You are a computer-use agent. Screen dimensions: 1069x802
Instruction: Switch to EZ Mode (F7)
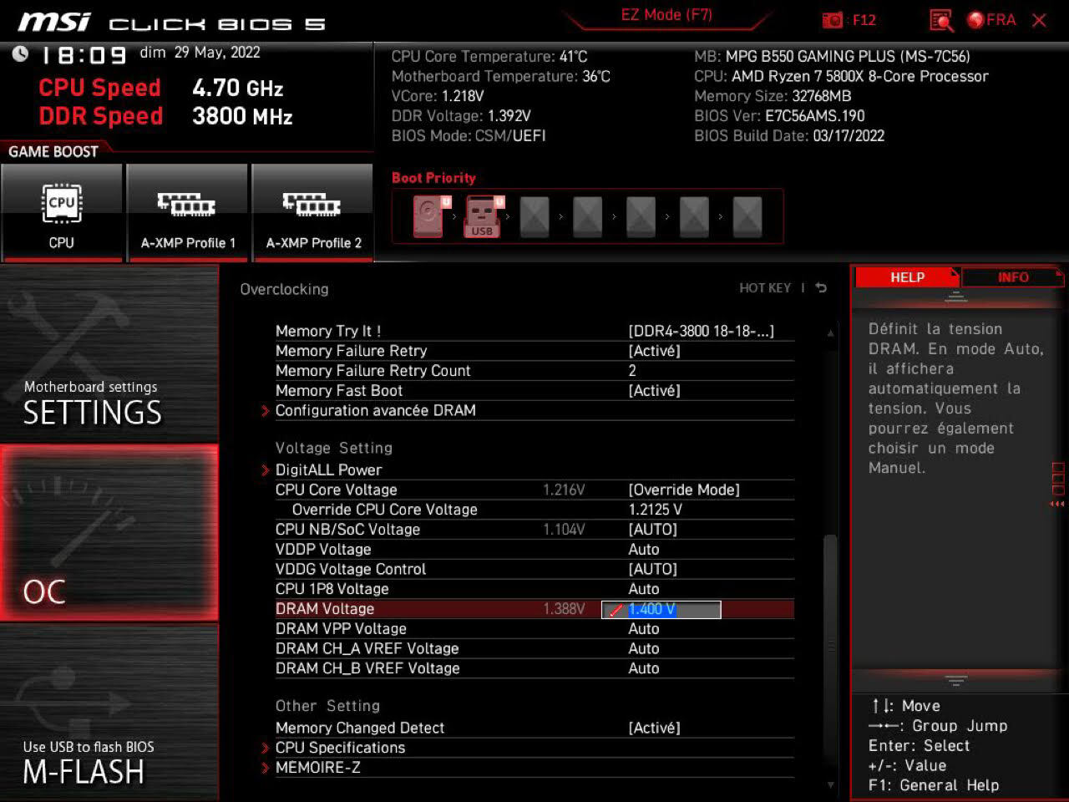click(666, 15)
